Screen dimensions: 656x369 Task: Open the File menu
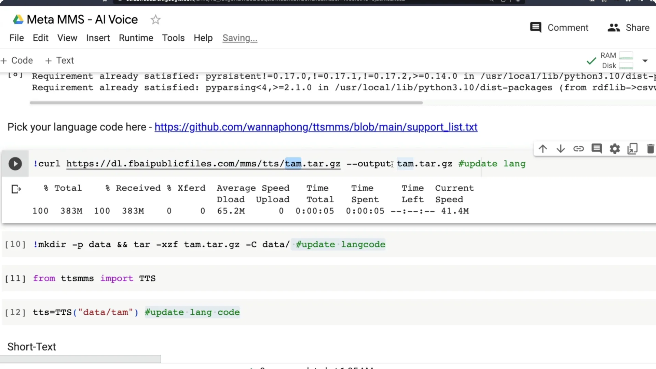coord(16,38)
